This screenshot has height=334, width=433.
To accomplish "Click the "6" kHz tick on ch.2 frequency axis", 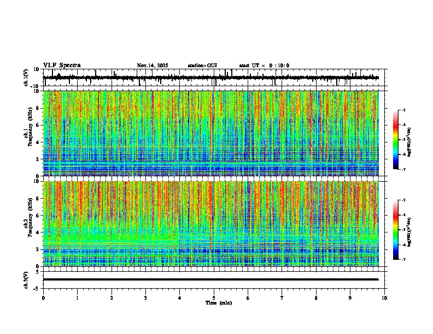I will [38, 215].
